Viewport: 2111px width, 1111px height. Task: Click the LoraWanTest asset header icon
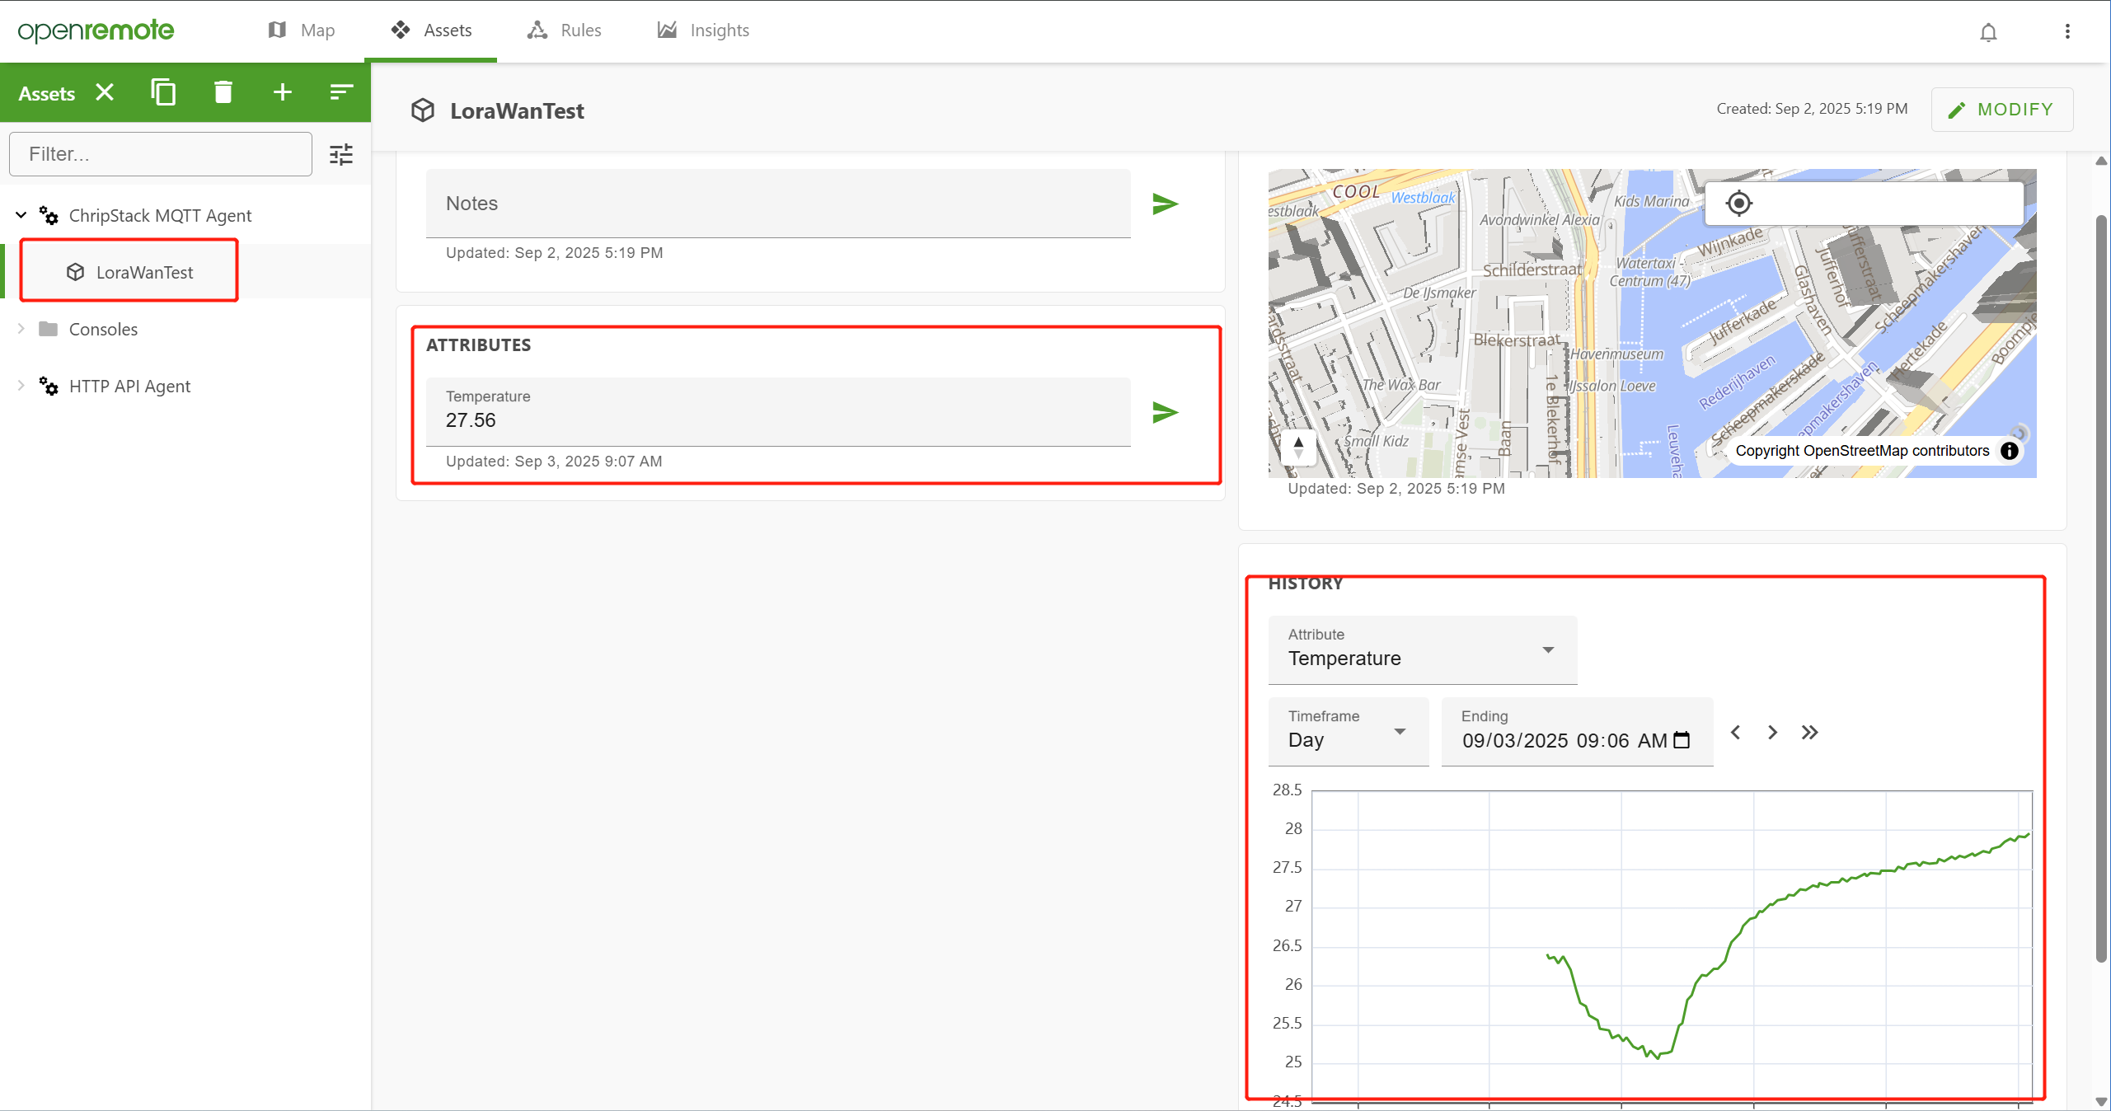point(422,110)
